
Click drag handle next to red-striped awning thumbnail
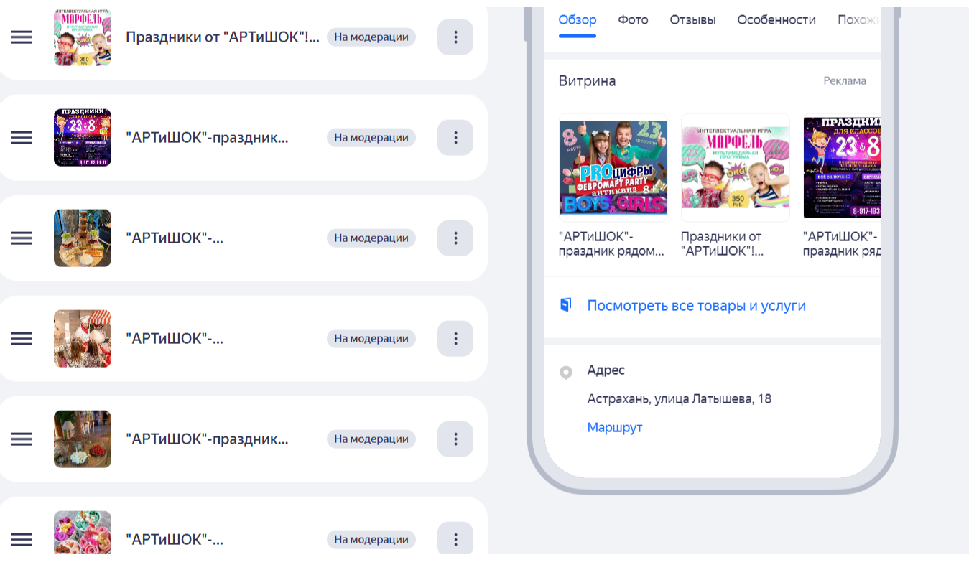point(22,339)
